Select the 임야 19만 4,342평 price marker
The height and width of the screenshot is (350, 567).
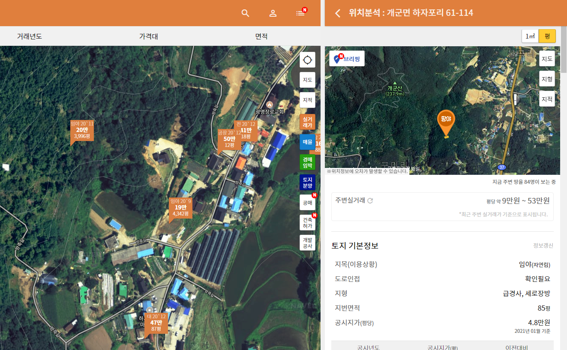(x=181, y=207)
